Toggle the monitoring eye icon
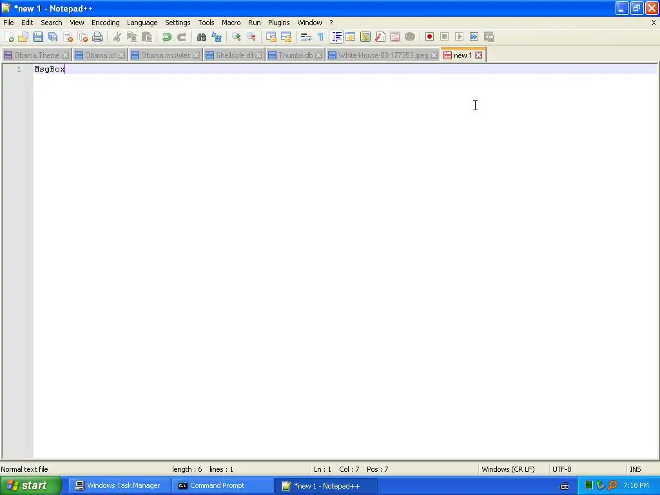This screenshot has width=660, height=495. pyautogui.click(x=409, y=37)
